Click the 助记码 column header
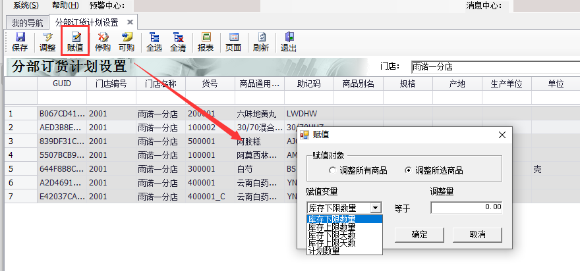 click(309, 84)
